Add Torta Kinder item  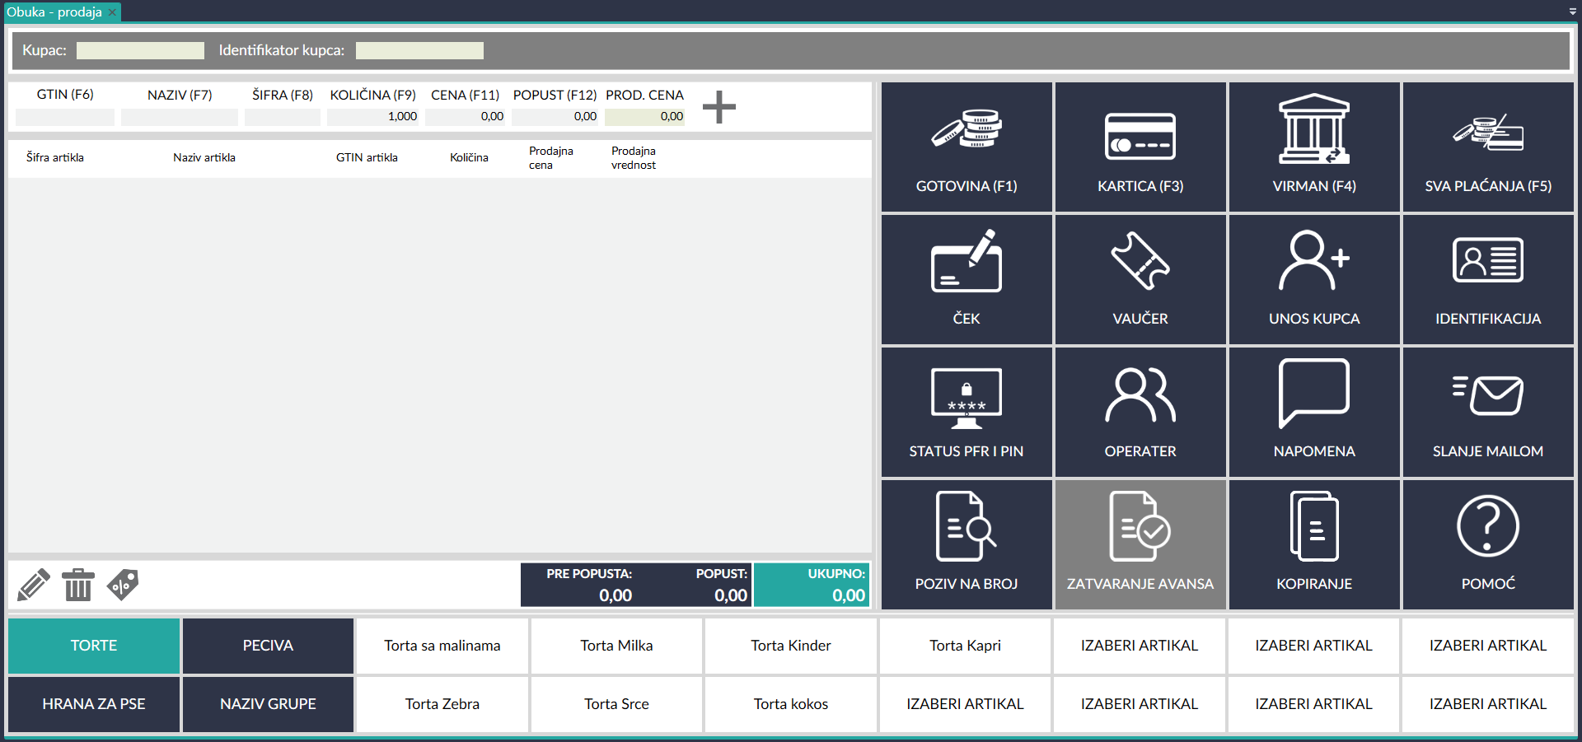(791, 646)
